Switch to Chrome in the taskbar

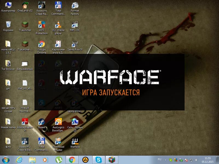coord(72,160)
